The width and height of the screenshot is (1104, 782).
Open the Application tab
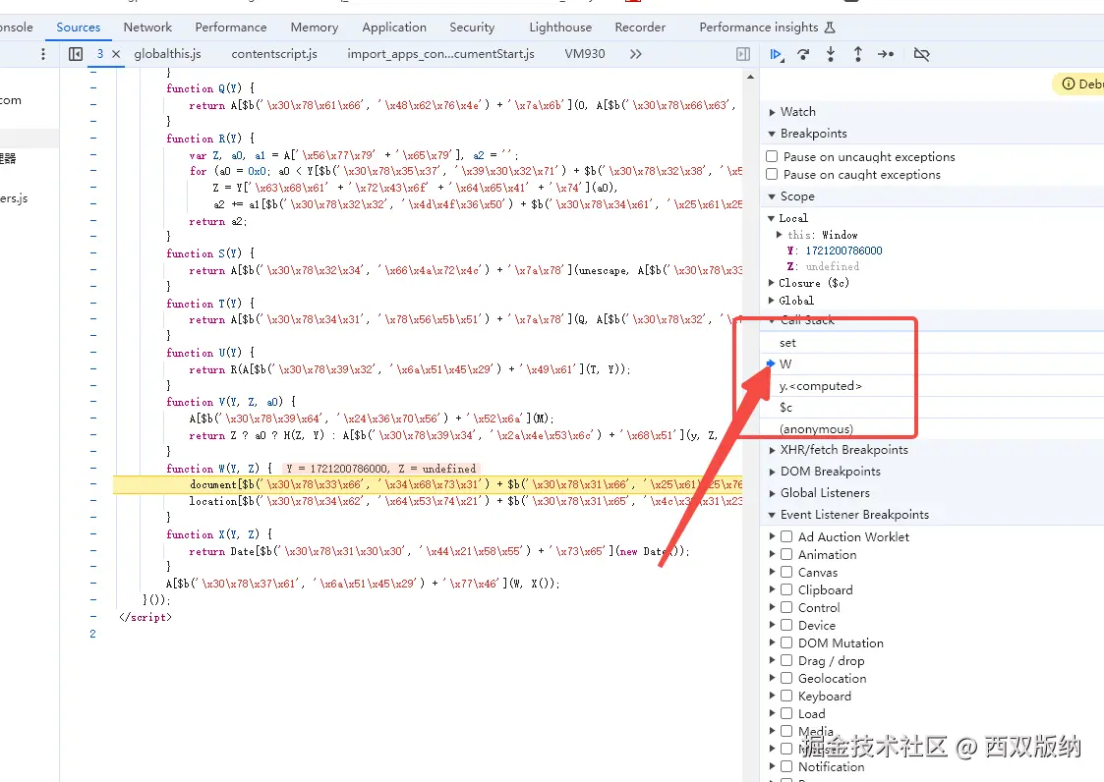click(394, 28)
